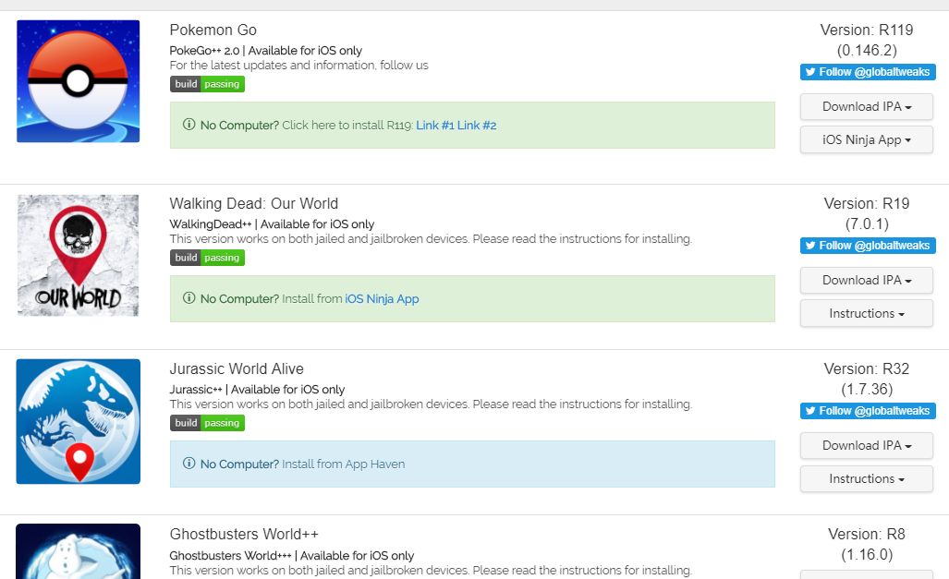Click the Walking Dead: Our World title
Screen dimensions: 949x579
(x=253, y=203)
